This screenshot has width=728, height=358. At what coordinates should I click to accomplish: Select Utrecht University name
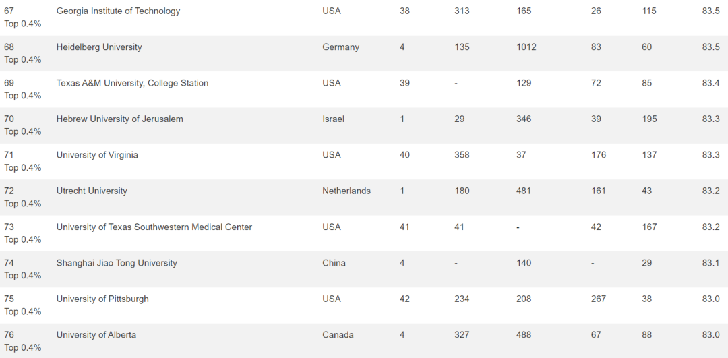92,191
